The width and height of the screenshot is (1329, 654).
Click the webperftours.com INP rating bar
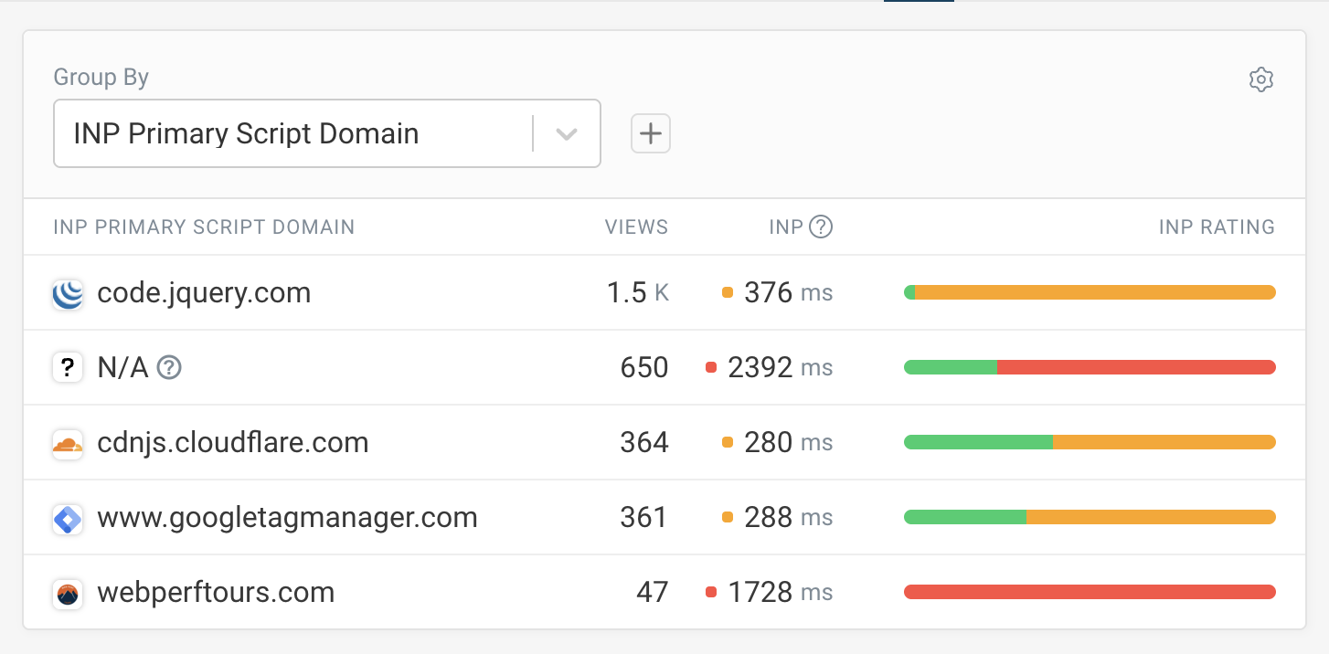pyautogui.click(x=1090, y=592)
